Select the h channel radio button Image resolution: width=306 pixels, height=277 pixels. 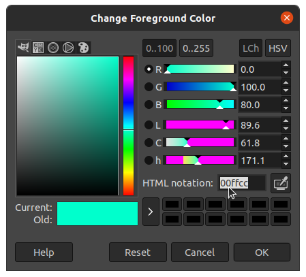(149, 161)
